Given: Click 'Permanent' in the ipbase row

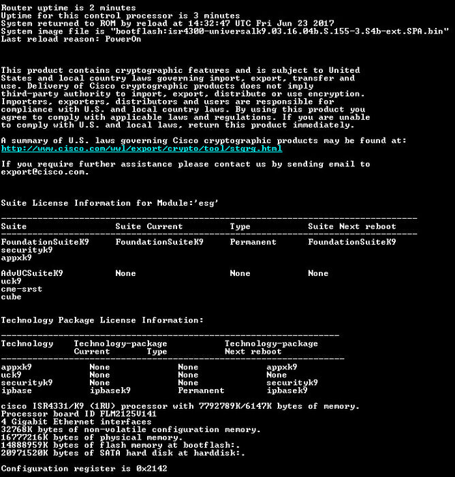Looking at the screenshot, I should tap(201, 390).
